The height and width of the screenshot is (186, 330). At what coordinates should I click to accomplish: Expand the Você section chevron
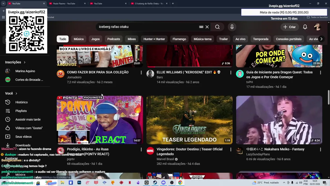[x=16, y=94]
